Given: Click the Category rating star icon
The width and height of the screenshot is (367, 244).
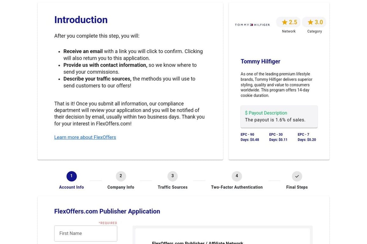Looking at the screenshot, I should (x=310, y=22).
